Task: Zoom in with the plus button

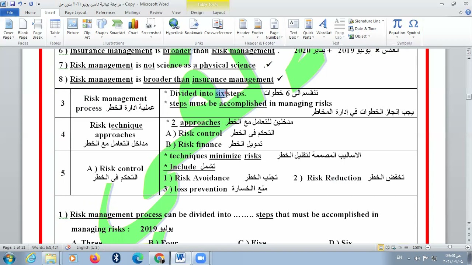Action: click(x=468, y=247)
